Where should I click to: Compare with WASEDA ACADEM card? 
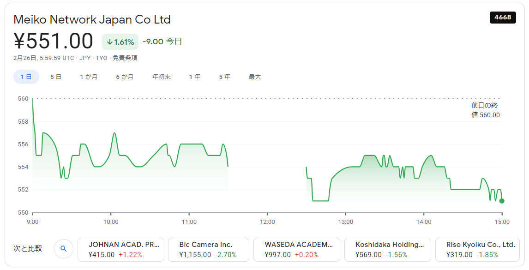tap(296, 249)
